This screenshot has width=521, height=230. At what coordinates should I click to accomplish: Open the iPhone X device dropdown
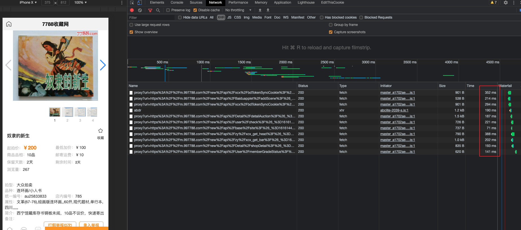[x=28, y=3]
